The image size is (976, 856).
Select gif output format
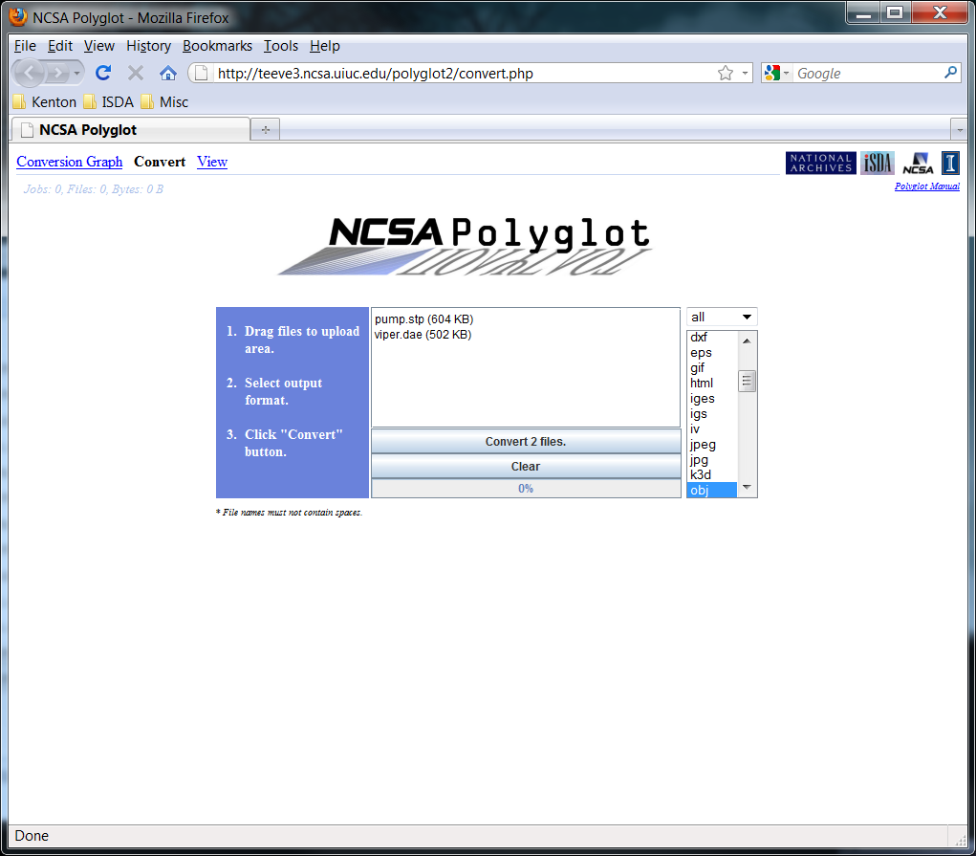712,367
